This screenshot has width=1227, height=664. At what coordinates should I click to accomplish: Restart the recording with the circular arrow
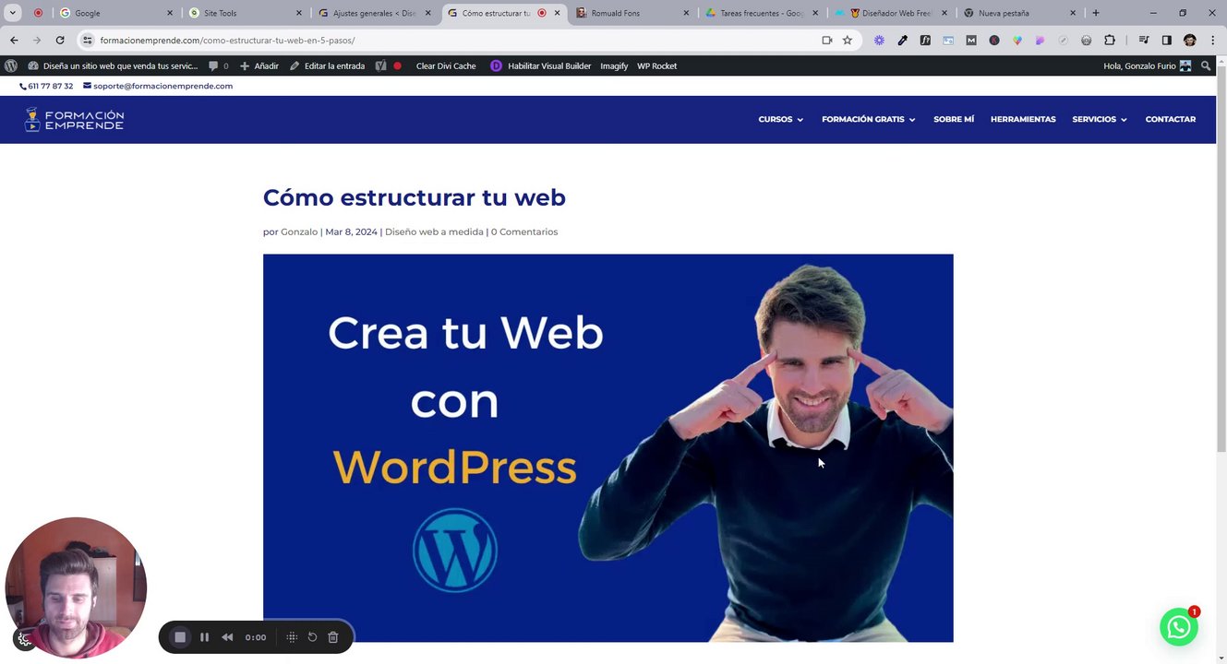(x=312, y=637)
